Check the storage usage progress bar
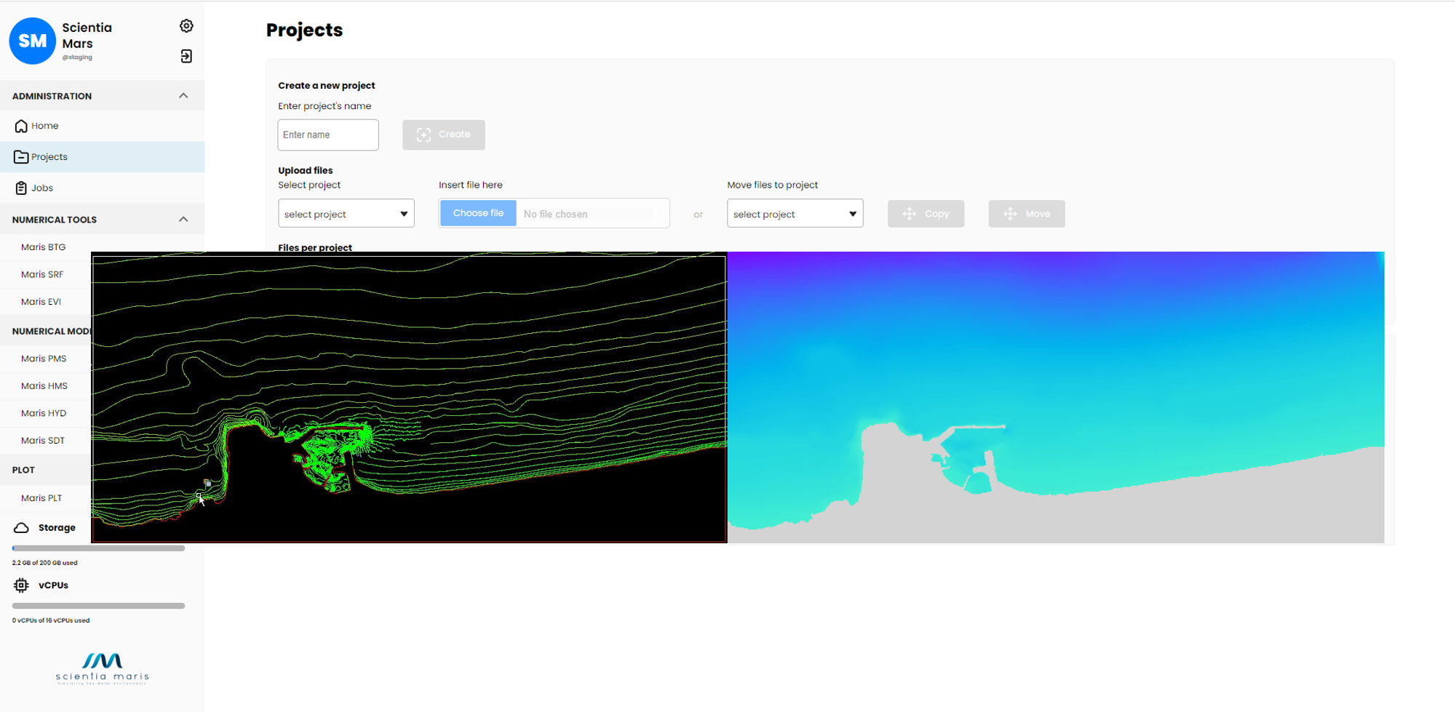This screenshot has height=712, width=1455. pos(97,548)
